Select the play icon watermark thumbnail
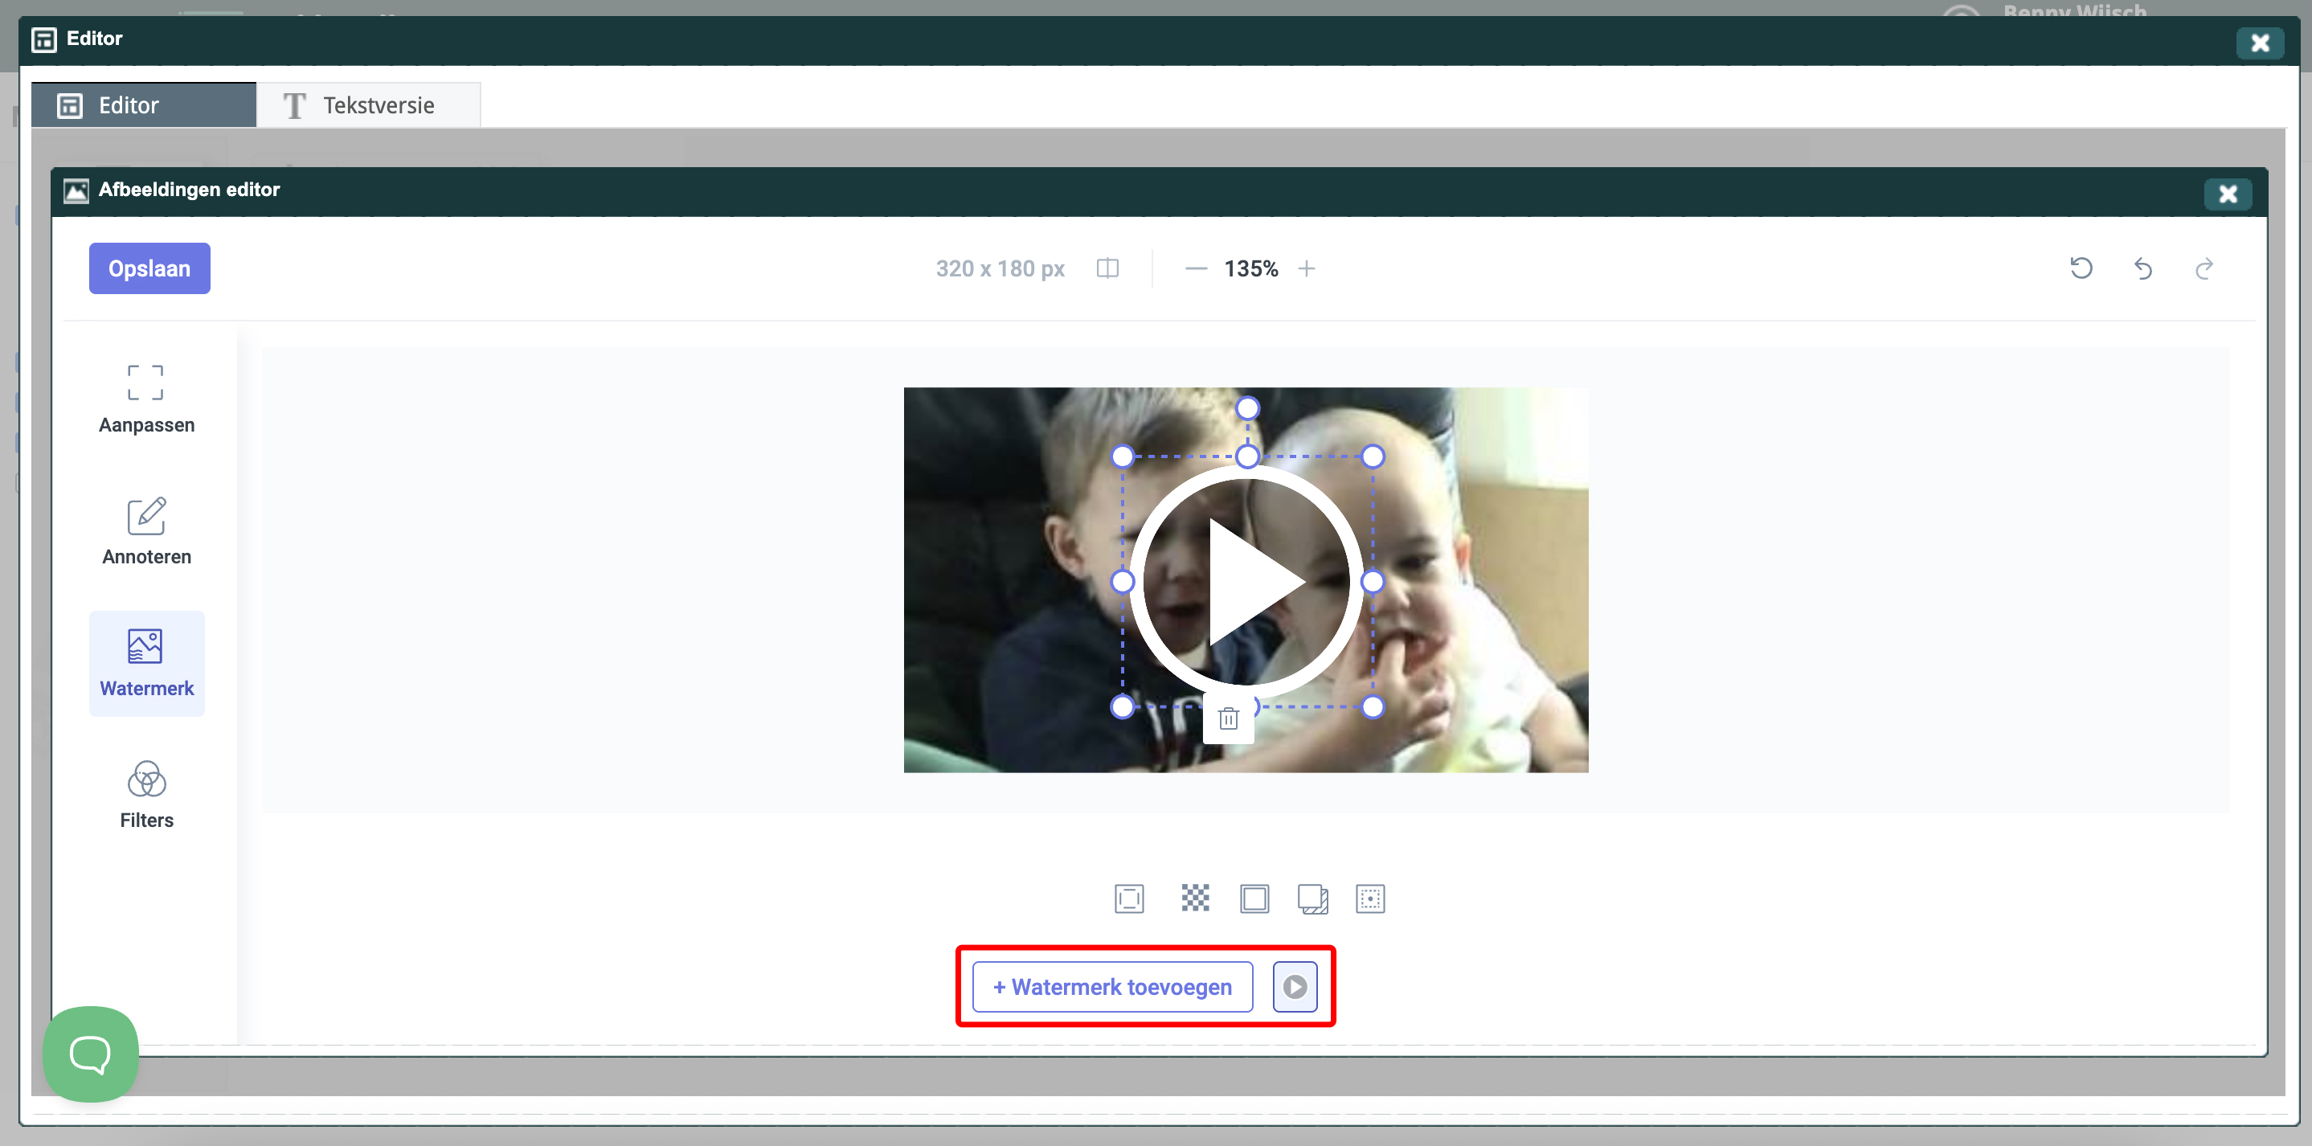This screenshot has height=1146, width=2312. pyautogui.click(x=1293, y=986)
